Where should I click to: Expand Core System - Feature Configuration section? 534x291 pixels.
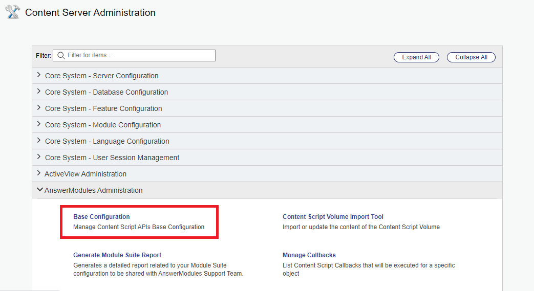pos(103,108)
